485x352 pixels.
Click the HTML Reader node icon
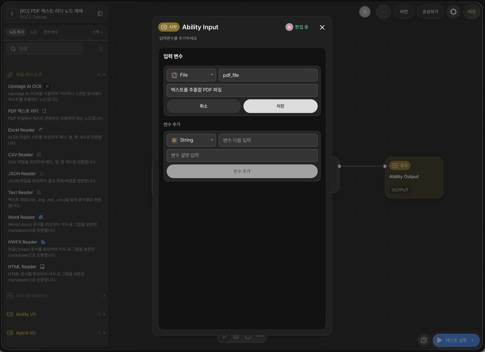click(42, 267)
